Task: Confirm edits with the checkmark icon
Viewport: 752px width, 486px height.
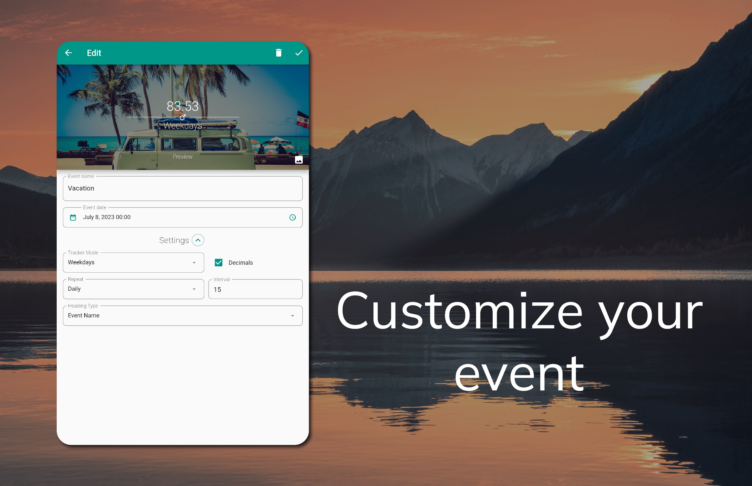Action: coord(299,53)
